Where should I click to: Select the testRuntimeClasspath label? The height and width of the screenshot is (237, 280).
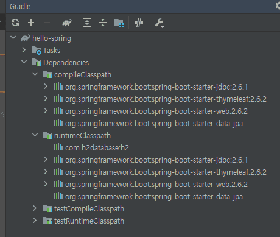pos(89,221)
